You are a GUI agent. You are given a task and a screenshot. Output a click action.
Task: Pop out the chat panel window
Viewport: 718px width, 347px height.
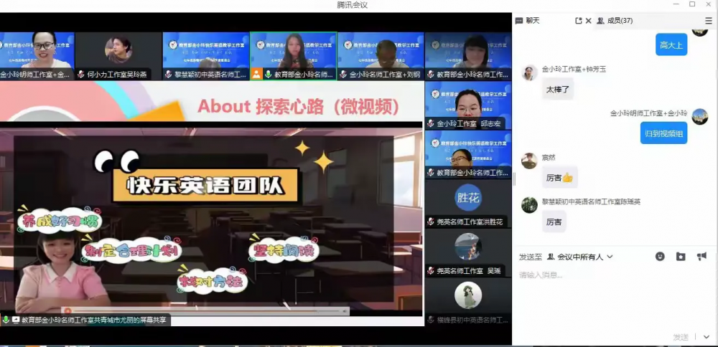(x=579, y=21)
